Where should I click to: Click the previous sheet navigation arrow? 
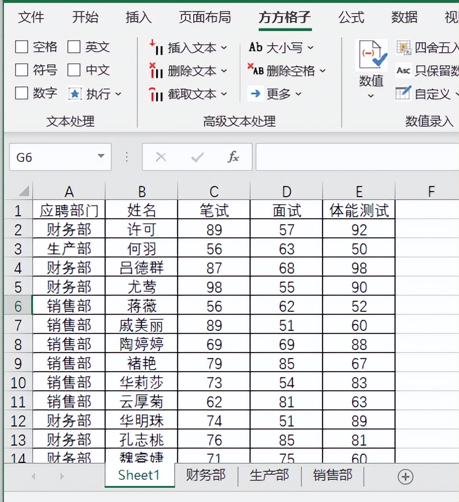[33, 476]
